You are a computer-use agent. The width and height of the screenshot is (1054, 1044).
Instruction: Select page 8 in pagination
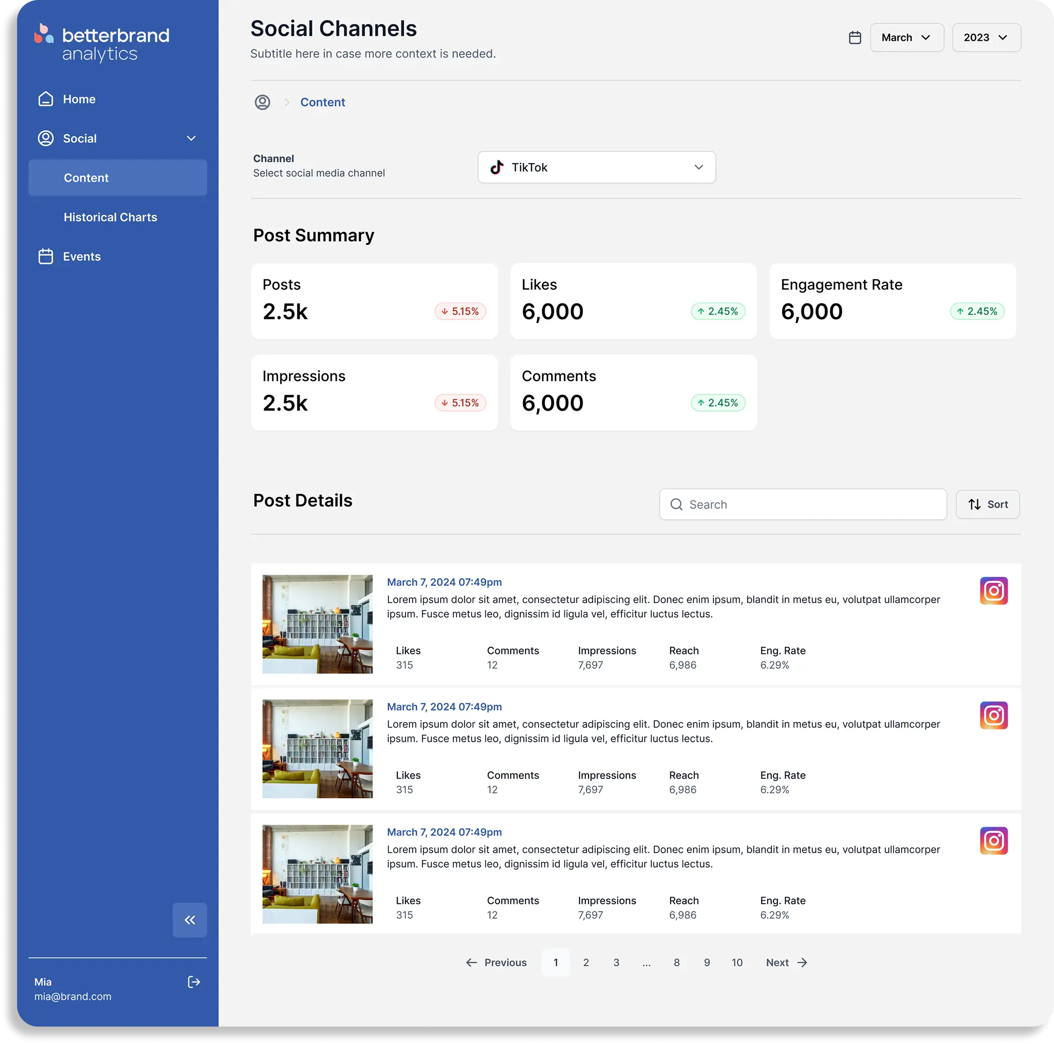(x=677, y=963)
